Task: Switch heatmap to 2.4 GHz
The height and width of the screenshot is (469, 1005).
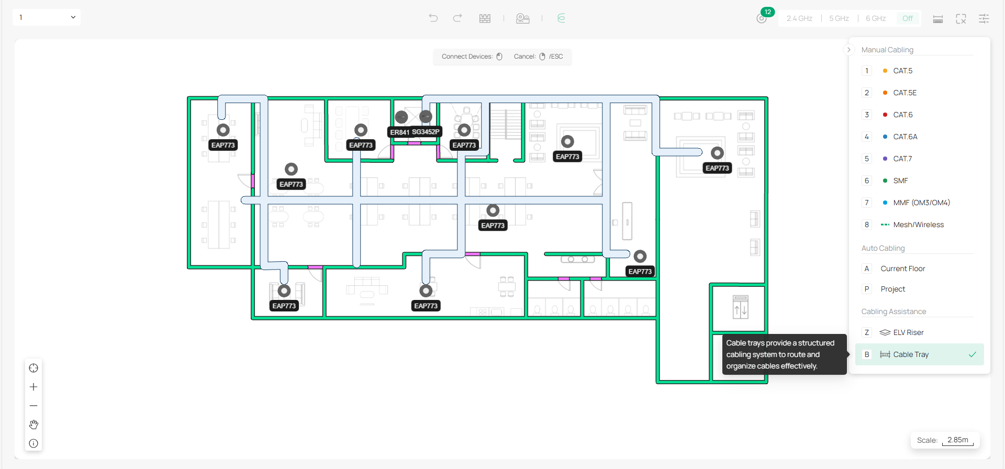Action: point(799,18)
